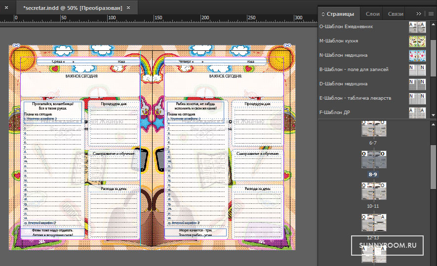
Task: Select spread 6-7 thumbnail
Action: click(374, 128)
